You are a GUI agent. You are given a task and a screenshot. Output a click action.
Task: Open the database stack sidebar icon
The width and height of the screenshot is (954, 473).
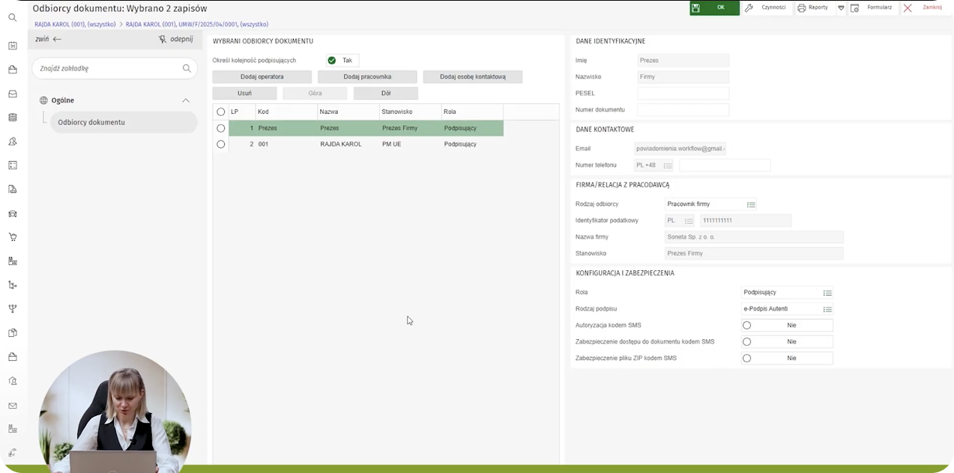pos(12,118)
